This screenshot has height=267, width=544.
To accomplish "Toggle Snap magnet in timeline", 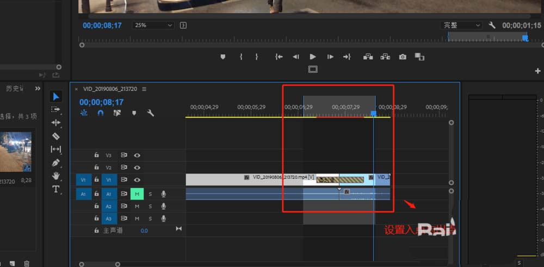I will click(101, 113).
